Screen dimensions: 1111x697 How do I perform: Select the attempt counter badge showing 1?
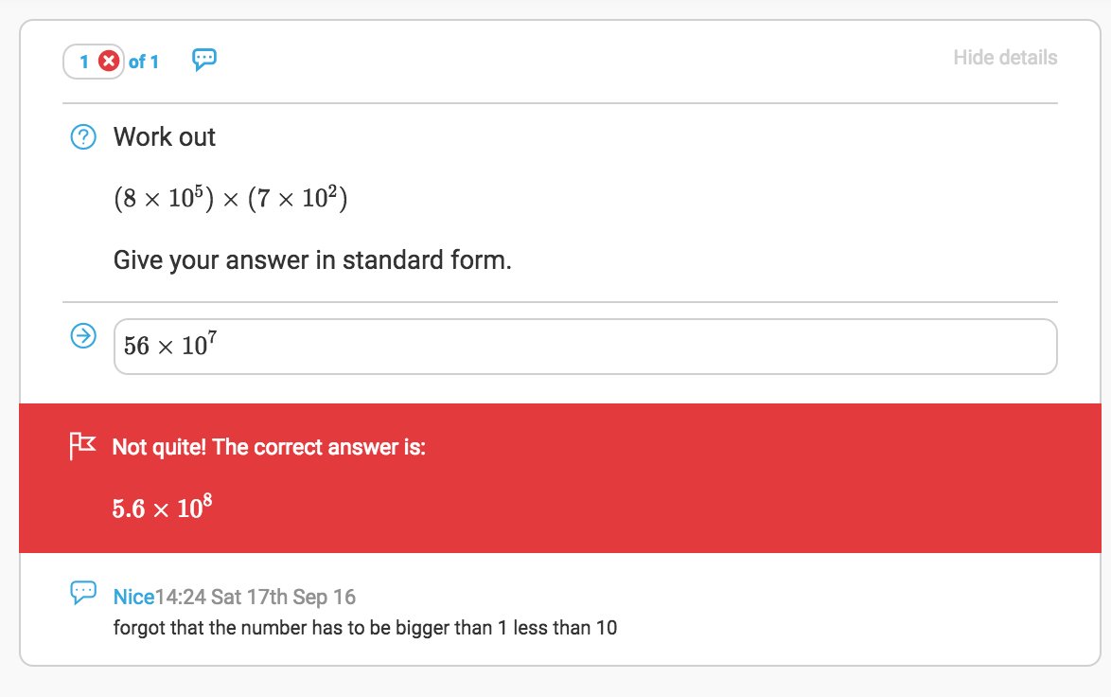(x=84, y=61)
